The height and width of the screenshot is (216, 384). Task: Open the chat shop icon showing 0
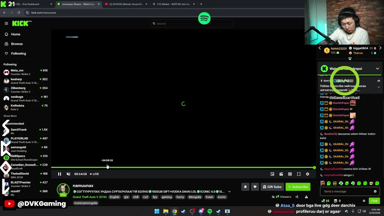(x=337, y=201)
